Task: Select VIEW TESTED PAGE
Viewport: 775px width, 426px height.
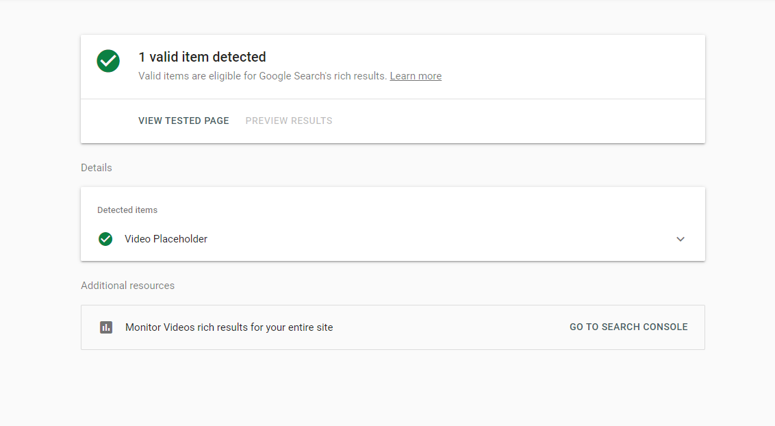Action: click(184, 121)
